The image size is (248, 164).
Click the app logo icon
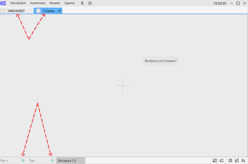pos(3,3)
